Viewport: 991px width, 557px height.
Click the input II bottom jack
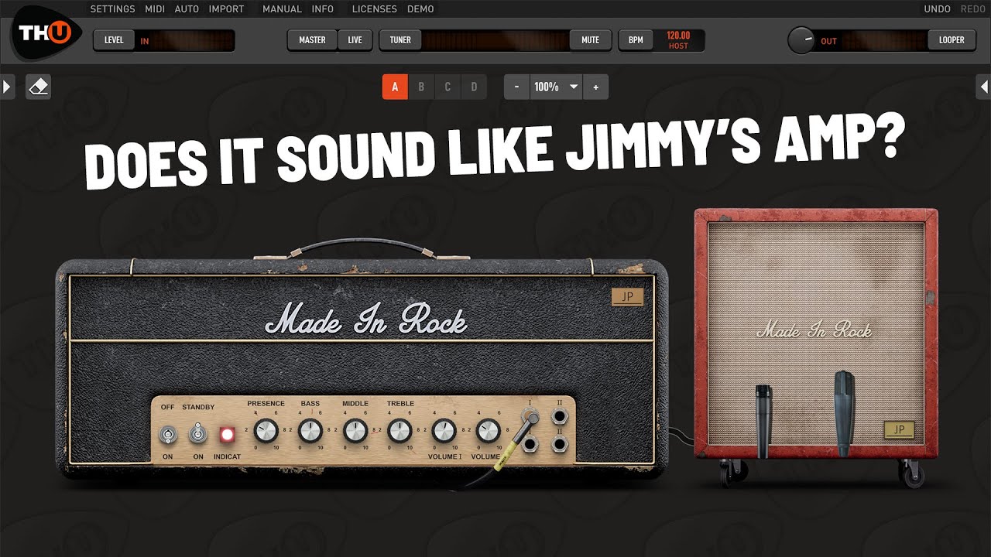click(559, 445)
